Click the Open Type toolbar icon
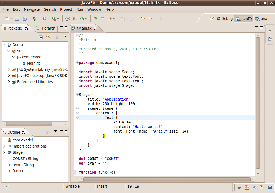 (95, 19)
